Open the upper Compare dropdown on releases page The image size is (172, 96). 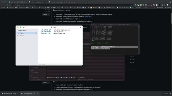46,14
